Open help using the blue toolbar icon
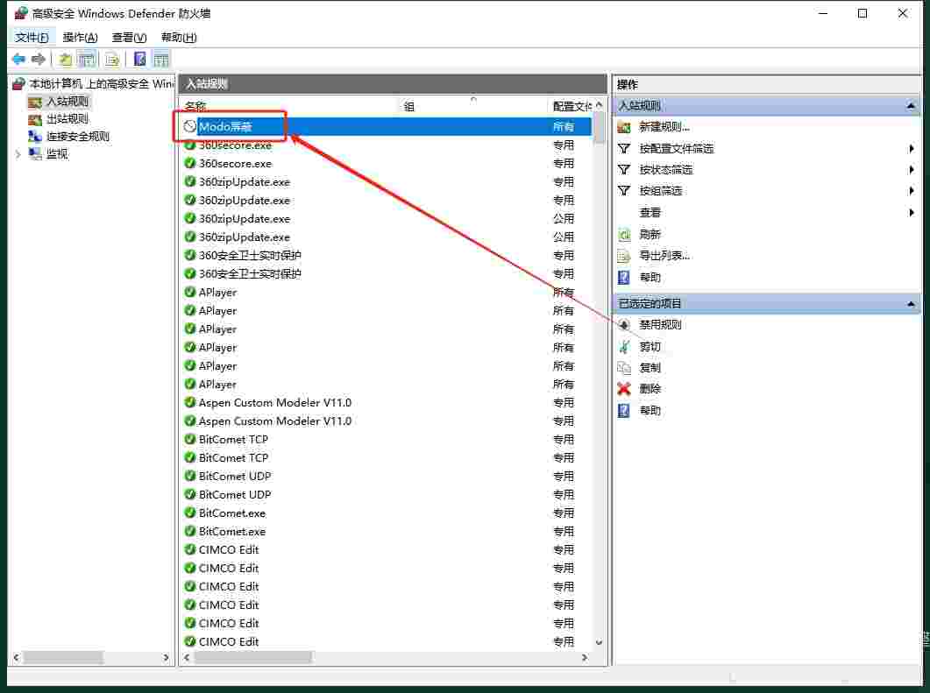This screenshot has width=930, height=693. (x=140, y=59)
